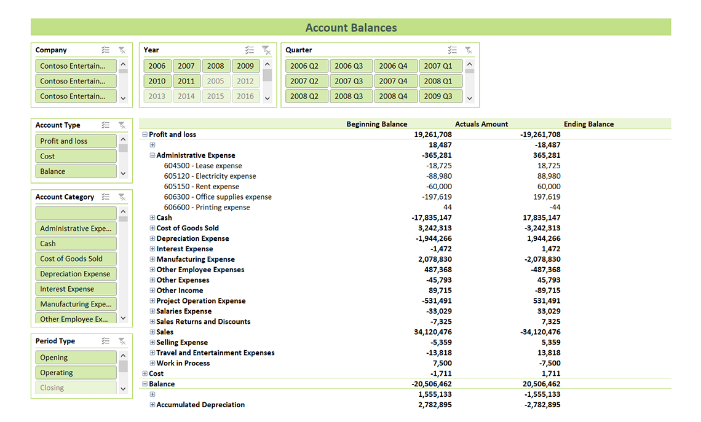Select 2008 Q3 quarter
This screenshot has height=422, width=701.
(x=351, y=96)
